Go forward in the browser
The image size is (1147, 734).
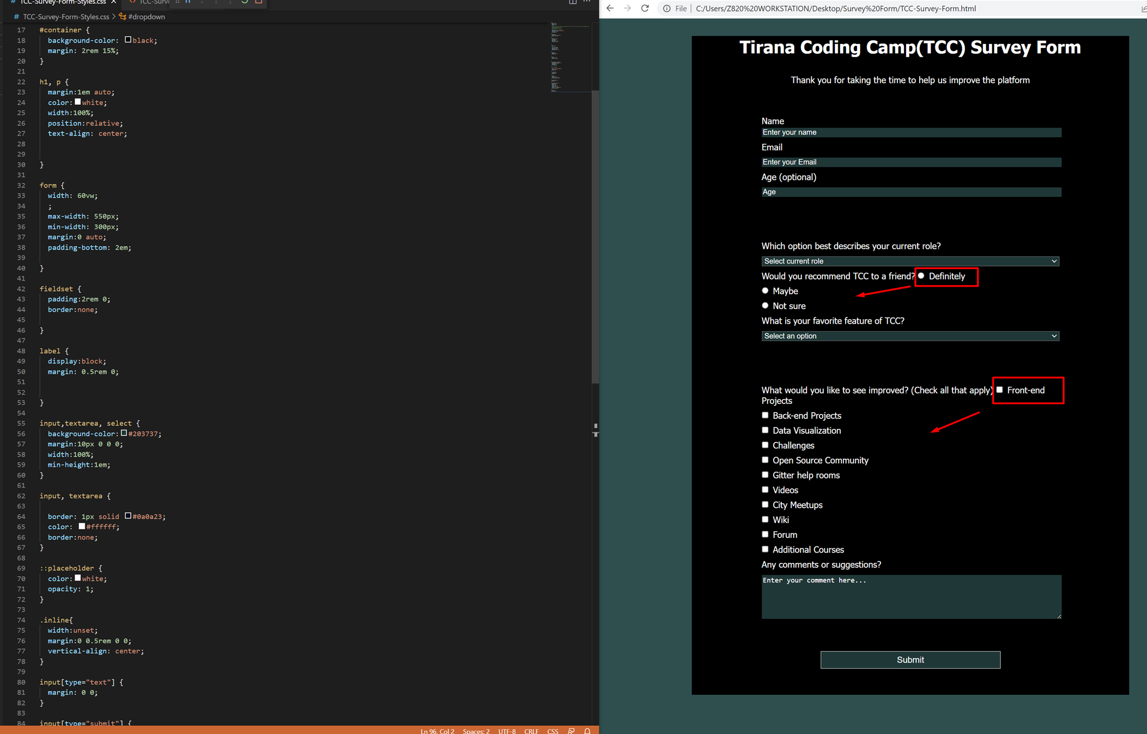[x=628, y=8]
